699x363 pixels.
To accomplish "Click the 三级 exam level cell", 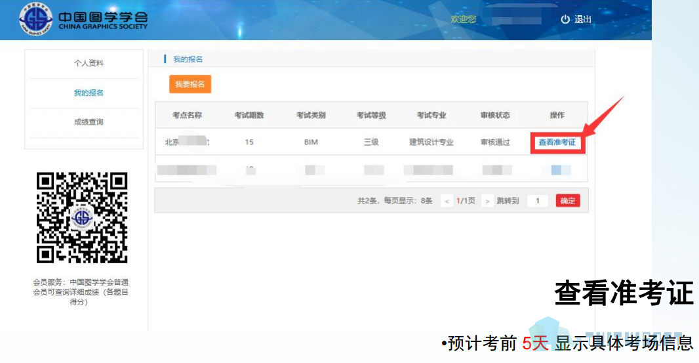I will [x=371, y=142].
